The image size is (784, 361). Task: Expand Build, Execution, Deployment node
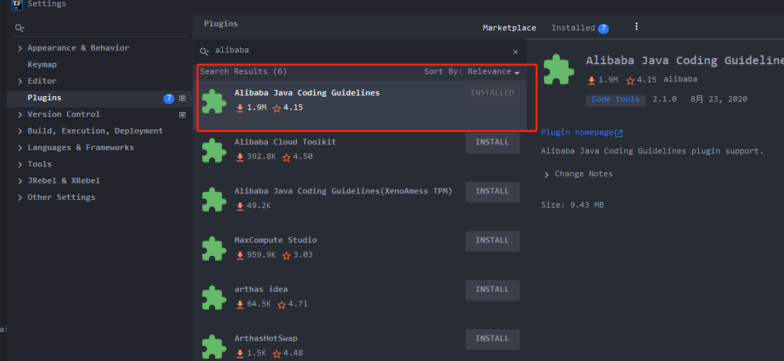click(x=20, y=131)
